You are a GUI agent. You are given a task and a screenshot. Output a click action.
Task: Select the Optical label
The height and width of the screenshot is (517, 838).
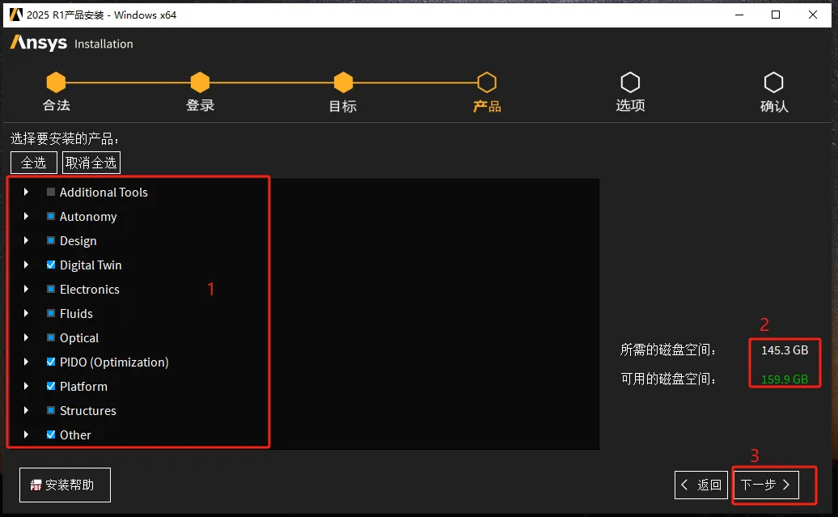click(79, 338)
